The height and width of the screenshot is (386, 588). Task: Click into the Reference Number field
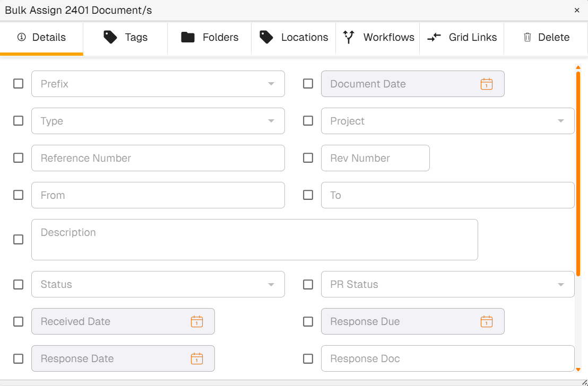tap(158, 158)
